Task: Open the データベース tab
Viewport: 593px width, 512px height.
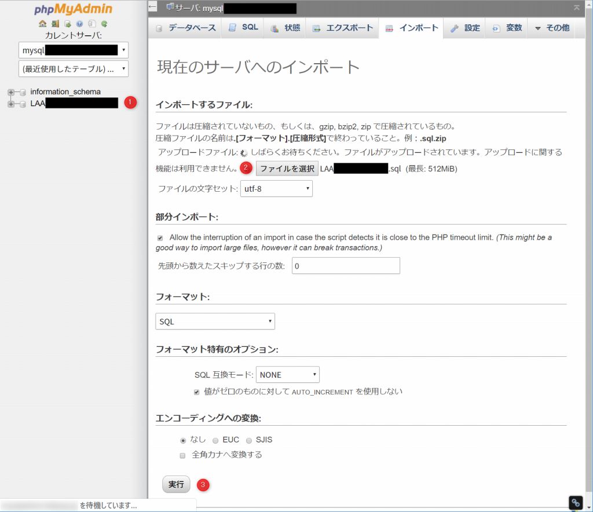Action: [x=185, y=28]
